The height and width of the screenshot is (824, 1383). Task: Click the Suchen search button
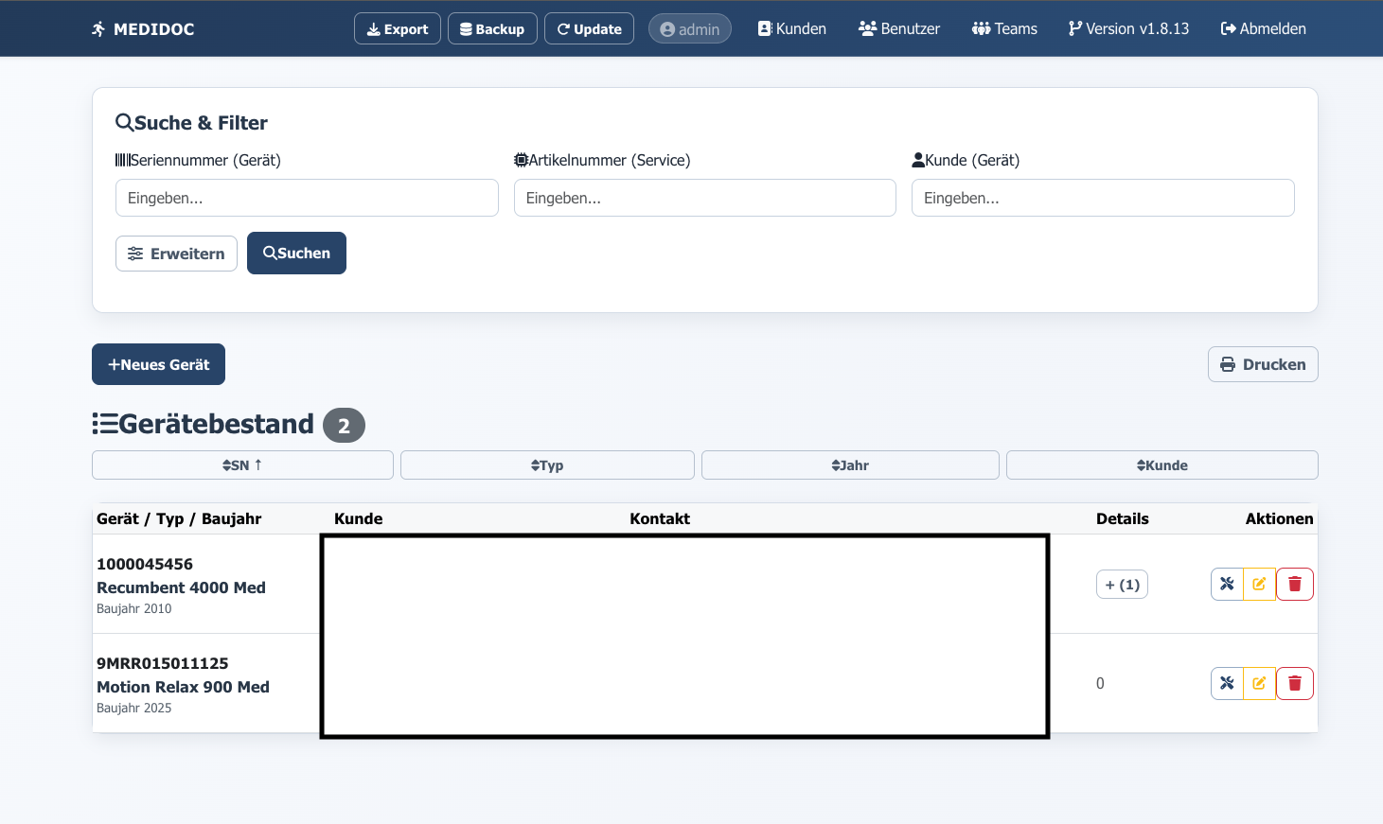296,254
